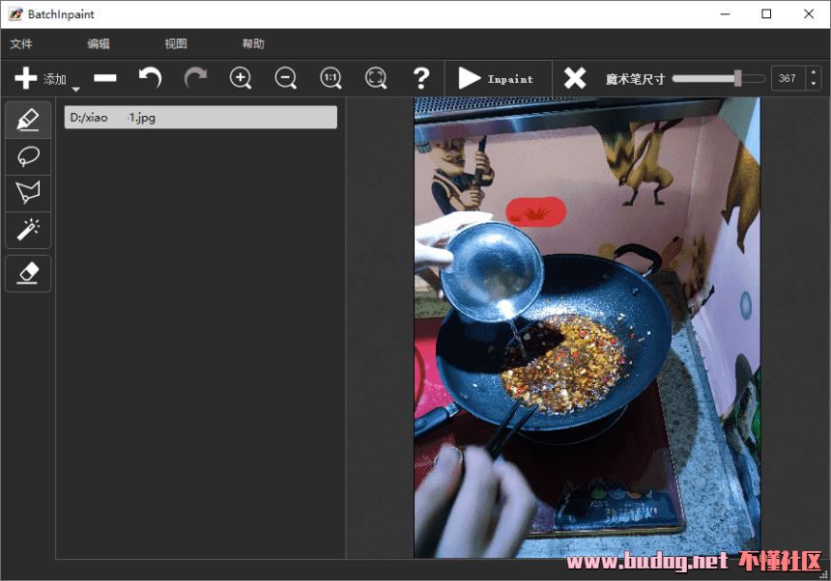Zoom out with the magnifier minus icon
This screenshot has height=581, width=831.
(x=286, y=78)
